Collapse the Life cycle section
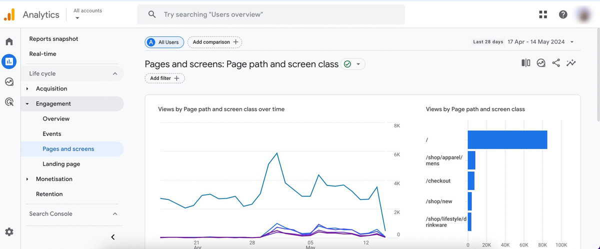Screen dimensions: 600x249 [x=115, y=73]
